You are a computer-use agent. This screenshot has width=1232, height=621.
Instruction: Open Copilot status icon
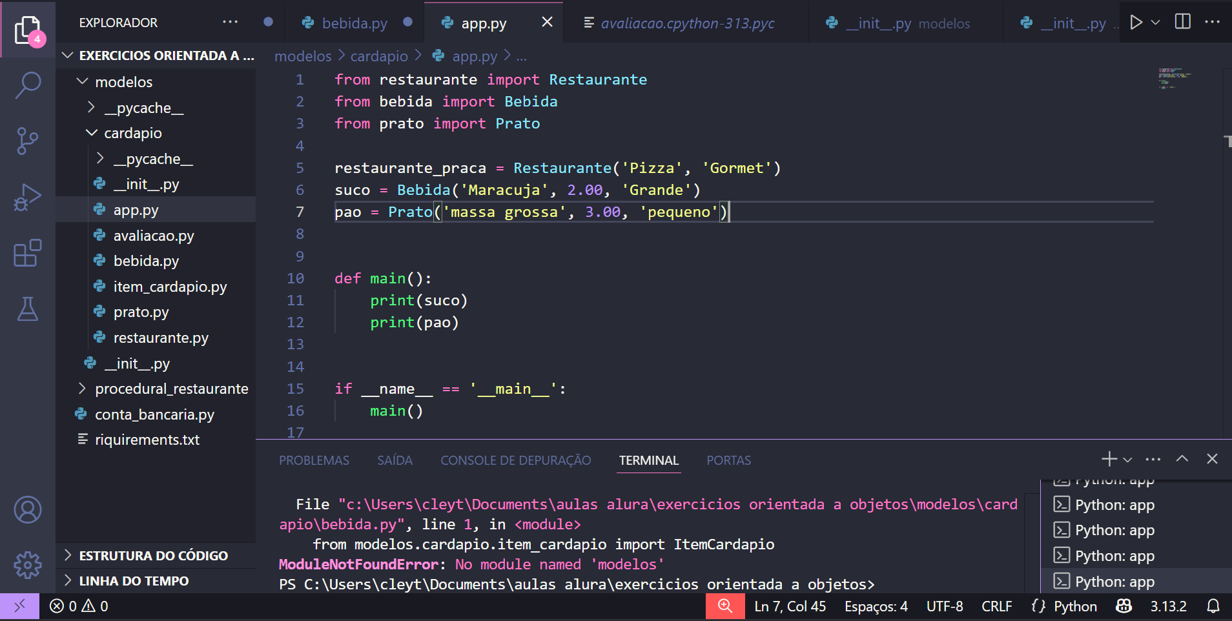point(1124,606)
